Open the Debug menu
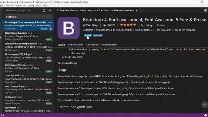Viewport: 208px width, 117px height. click(31, 5)
